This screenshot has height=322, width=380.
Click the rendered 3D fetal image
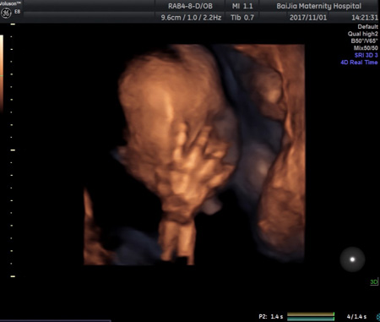[x=194, y=155]
